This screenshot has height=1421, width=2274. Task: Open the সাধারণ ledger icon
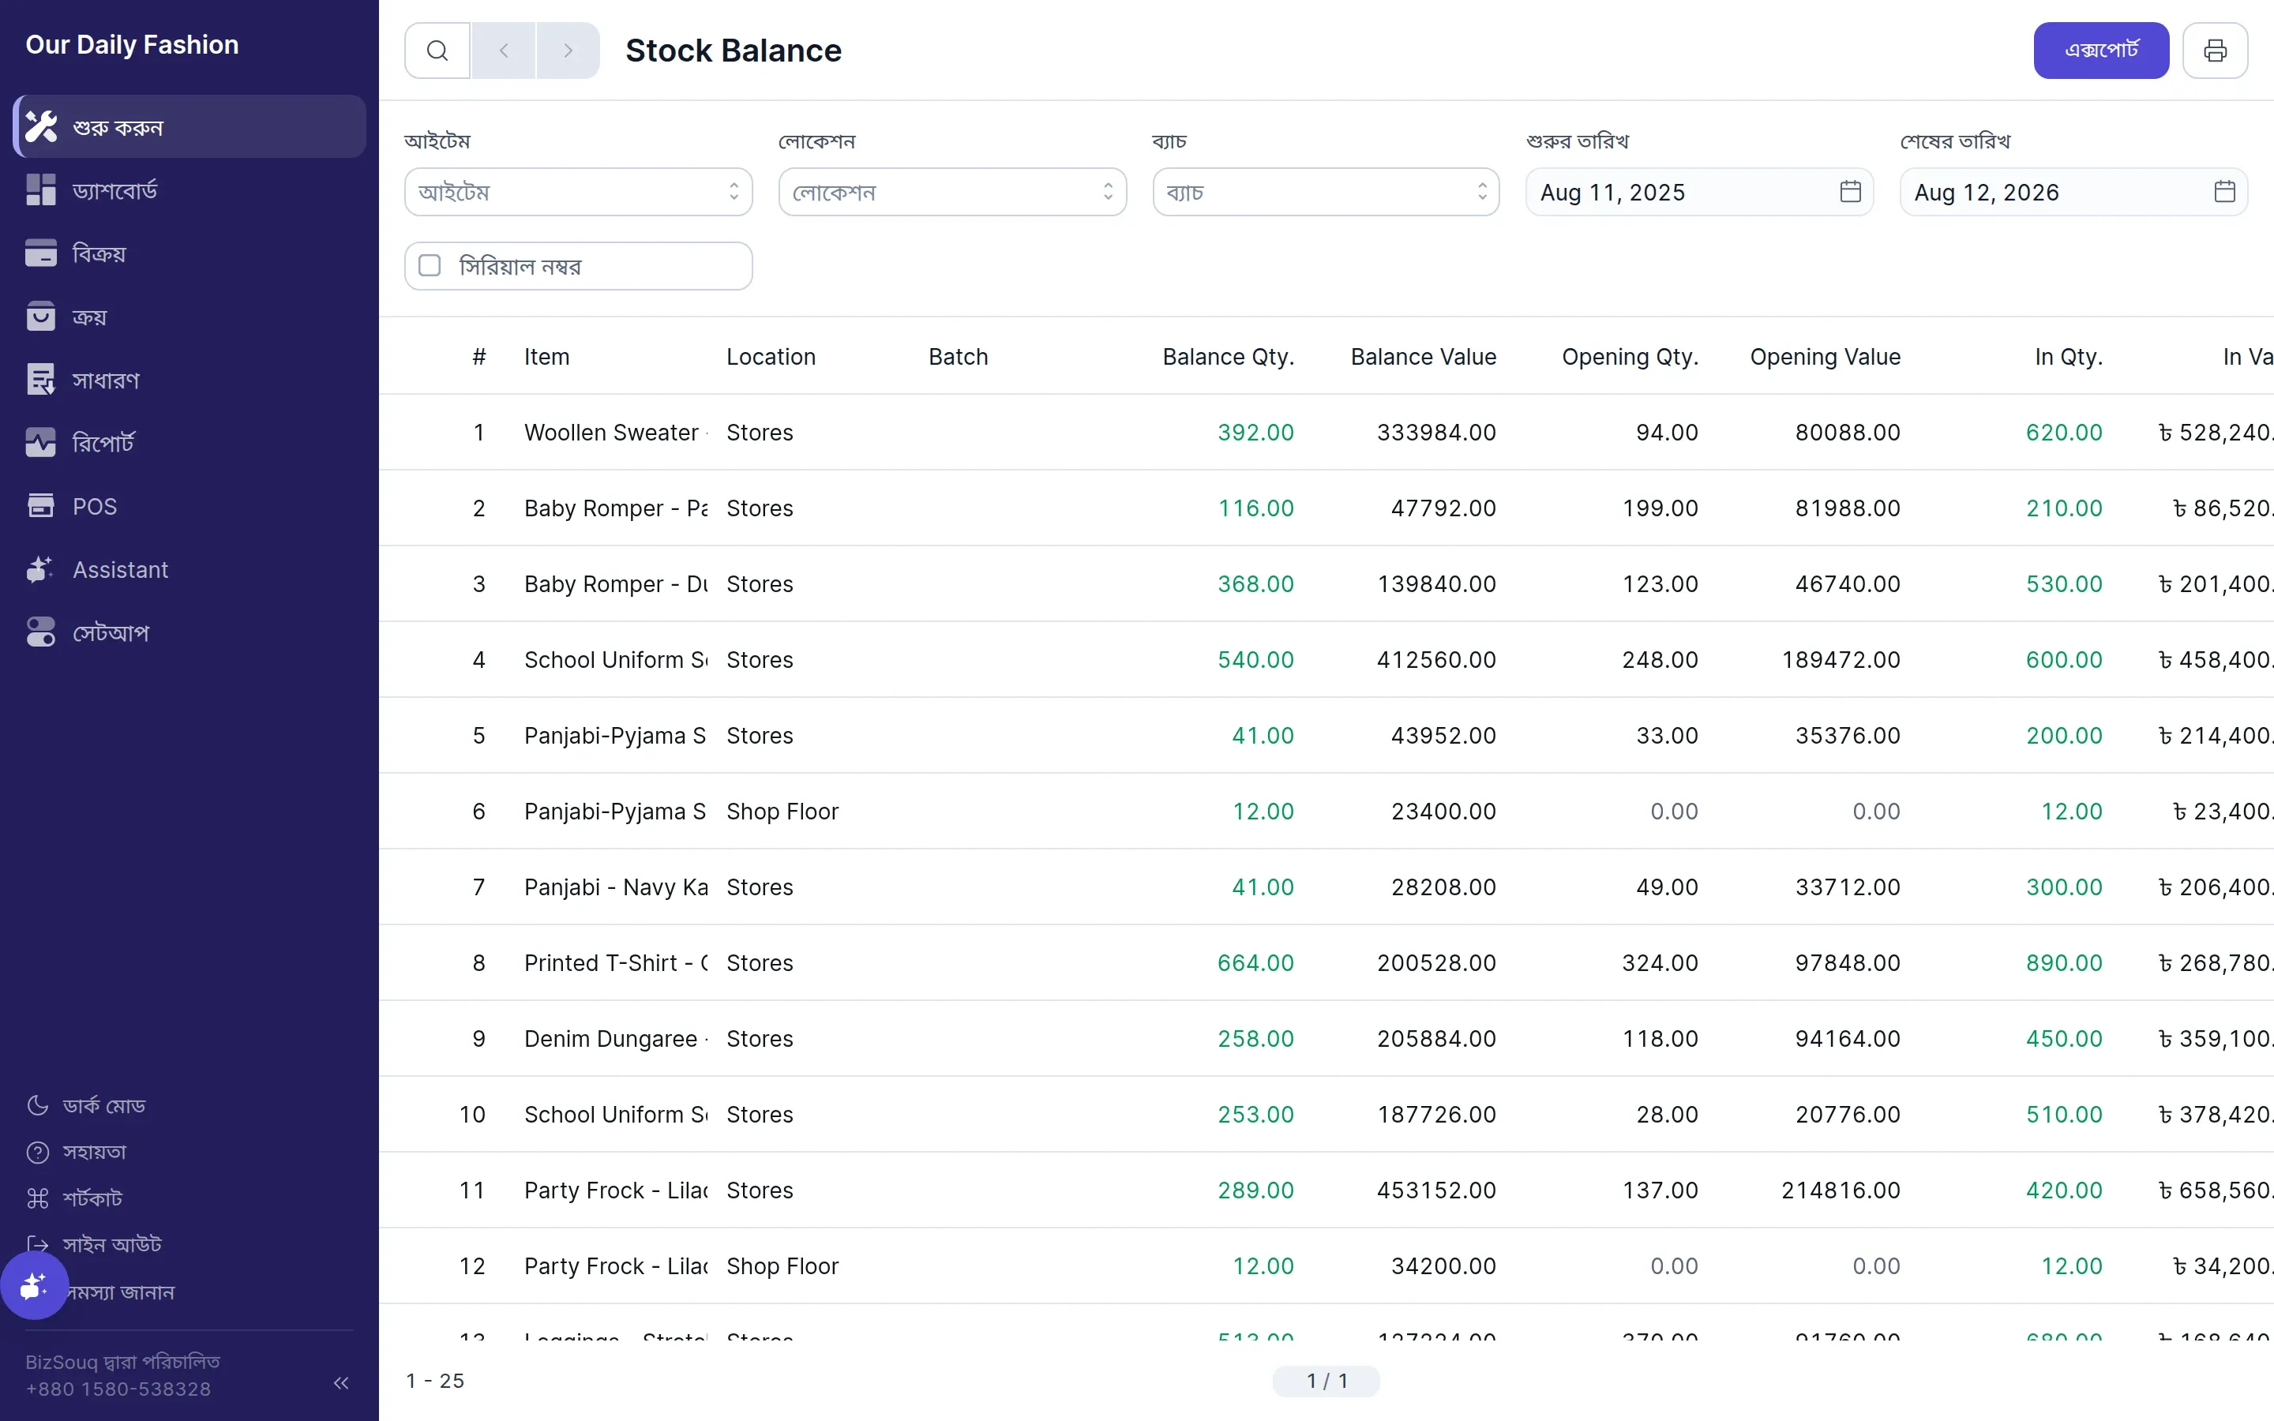click(40, 380)
